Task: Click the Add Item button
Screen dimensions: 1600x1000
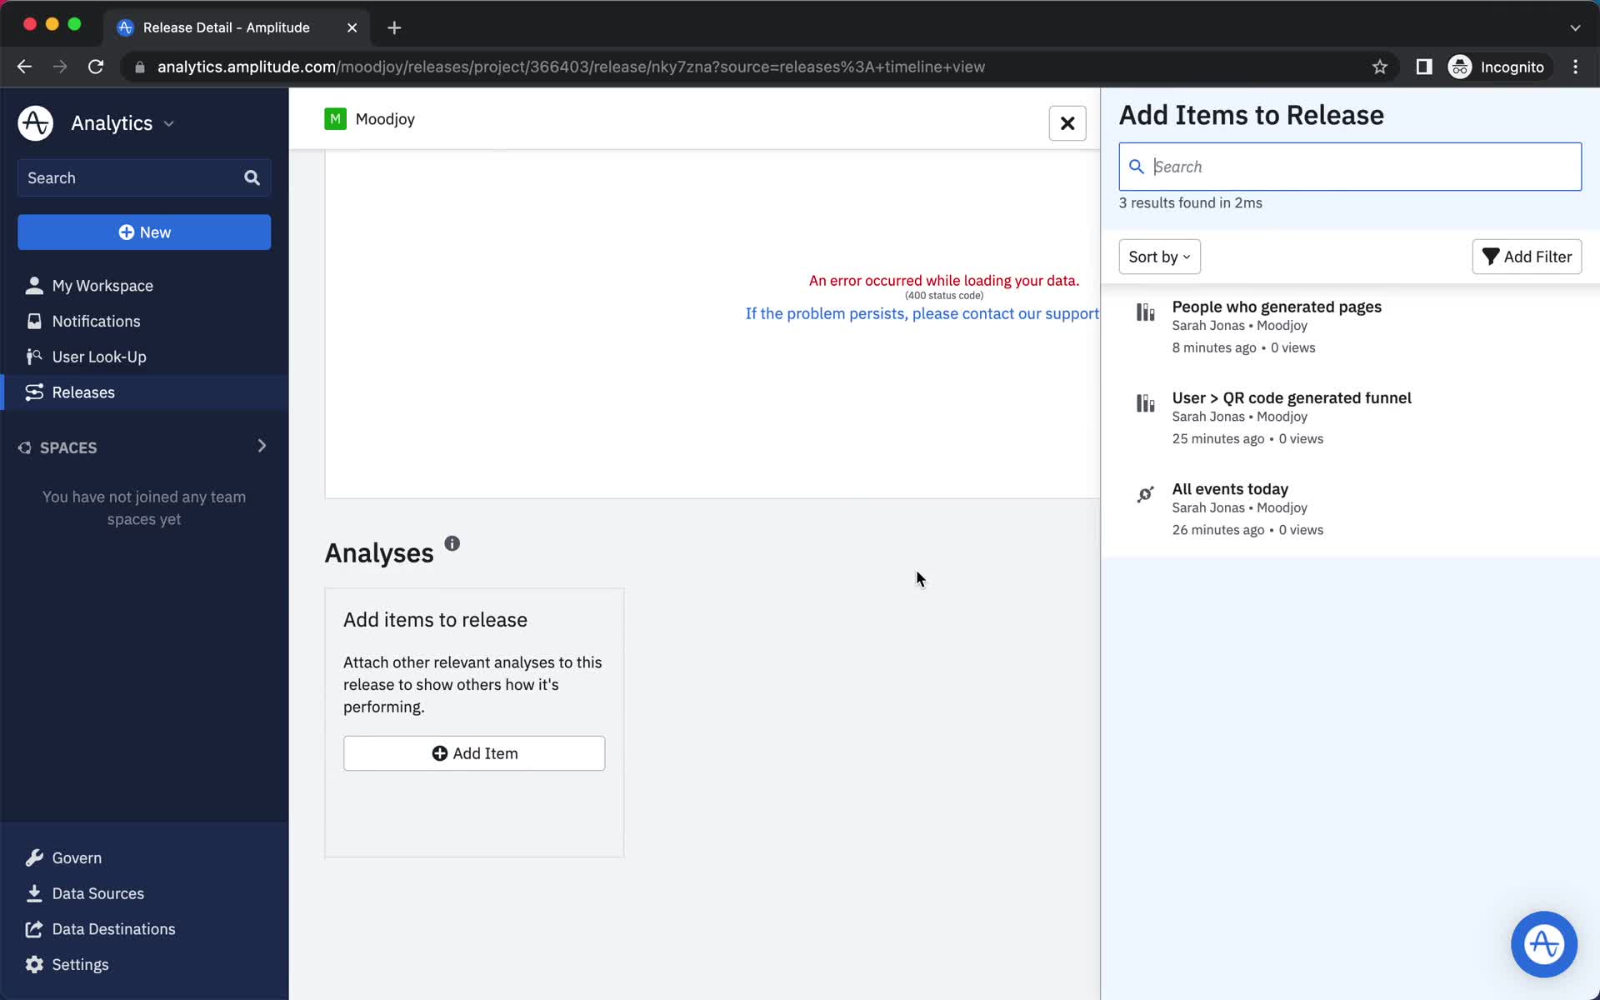Action: [475, 753]
